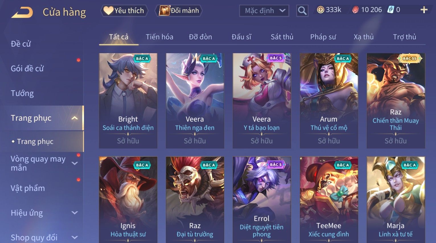Collapse the Trang phục sidebar section
This screenshot has width=436, height=243.
(x=75, y=118)
